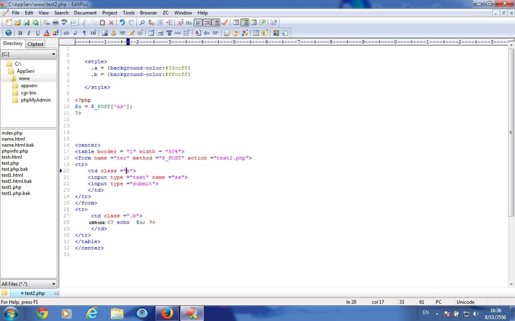This screenshot has height=321, width=515.
Task: Insert SP span tag
Action: click(215, 33)
